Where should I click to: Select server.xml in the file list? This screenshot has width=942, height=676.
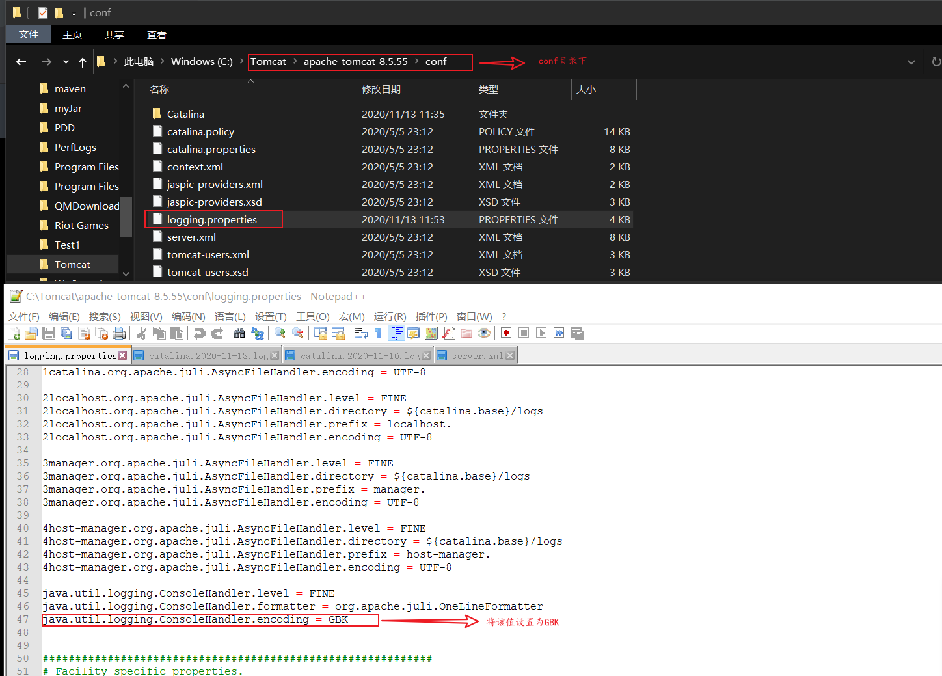tap(191, 237)
